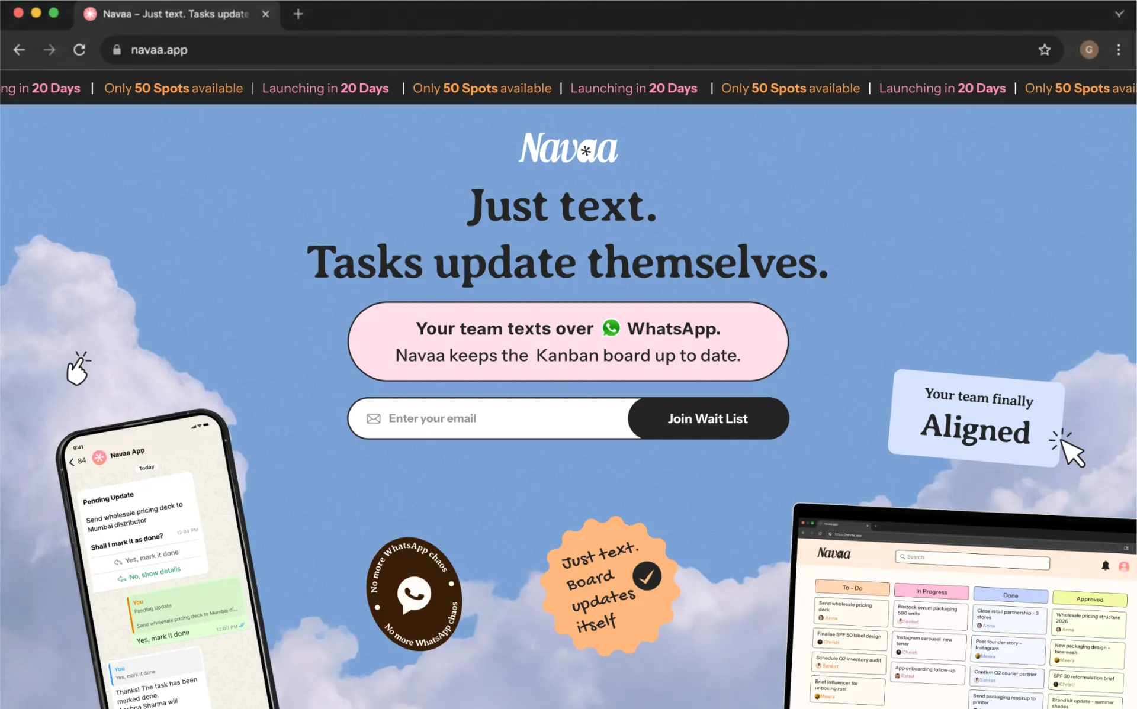
Task: Click the WhatsApp logo in pink banner
Action: click(x=611, y=328)
